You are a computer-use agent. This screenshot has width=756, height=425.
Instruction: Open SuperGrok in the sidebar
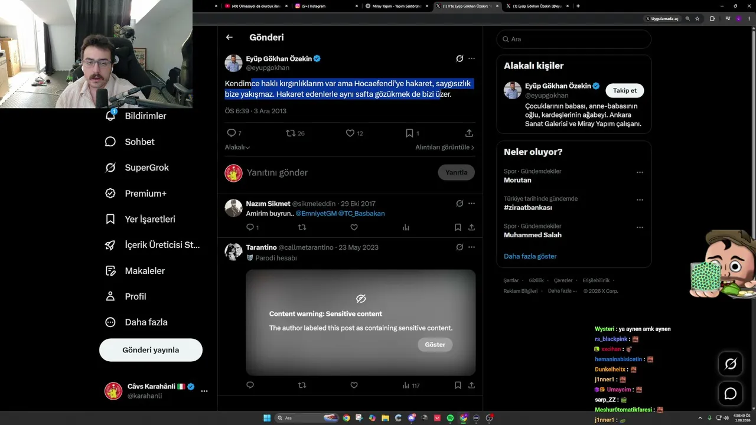137,168
